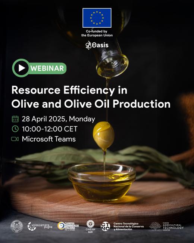The height and width of the screenshot is (243, 194).
Task: Click the video camera icon near Teams
Action: coord(15,139)
